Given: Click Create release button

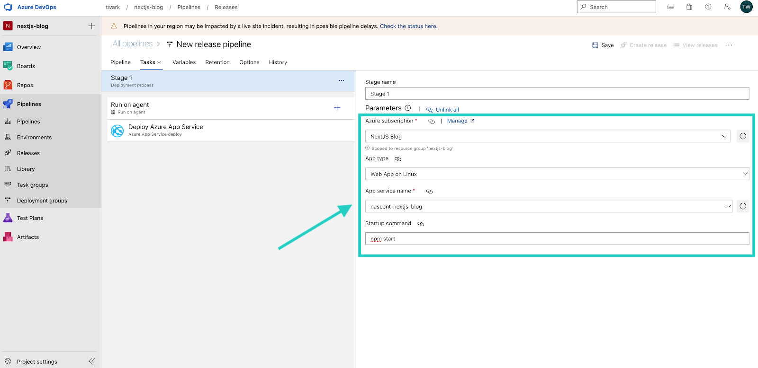Looking at the screenshot, I should click(x=643, y=45).
